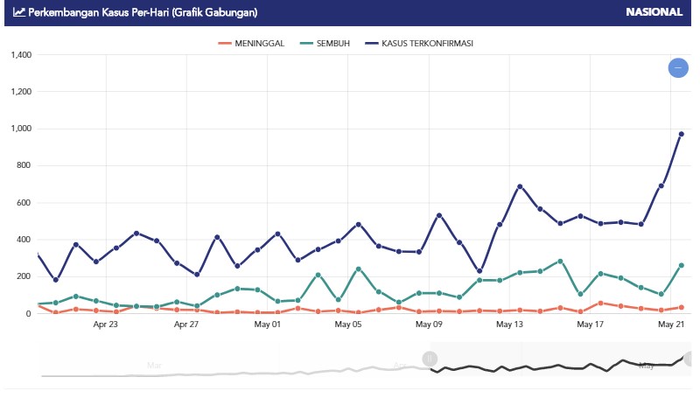The width and height of the screenshot is (700, 398).
Task: Toggle the KASUS TERKONFIRMASI legend series
Action: (x=419, y=43)
